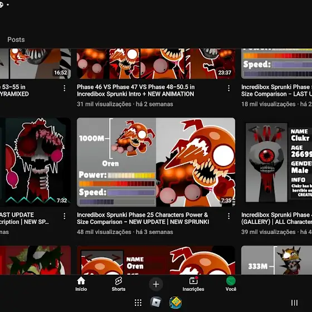The image size is (312, 312).
Task: Play the 16:52 duration video thumbnail
Action: pos(35,64)
